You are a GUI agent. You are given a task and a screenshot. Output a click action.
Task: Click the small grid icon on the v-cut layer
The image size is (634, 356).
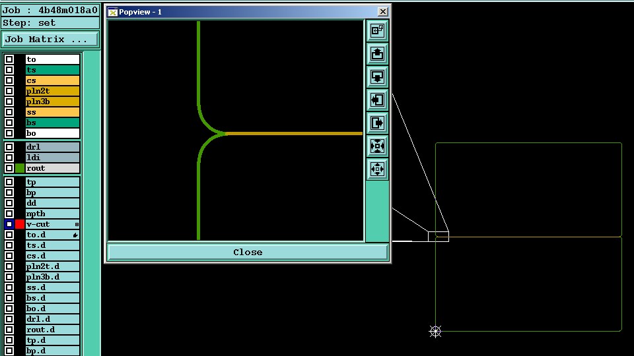(x=77, y=224)
